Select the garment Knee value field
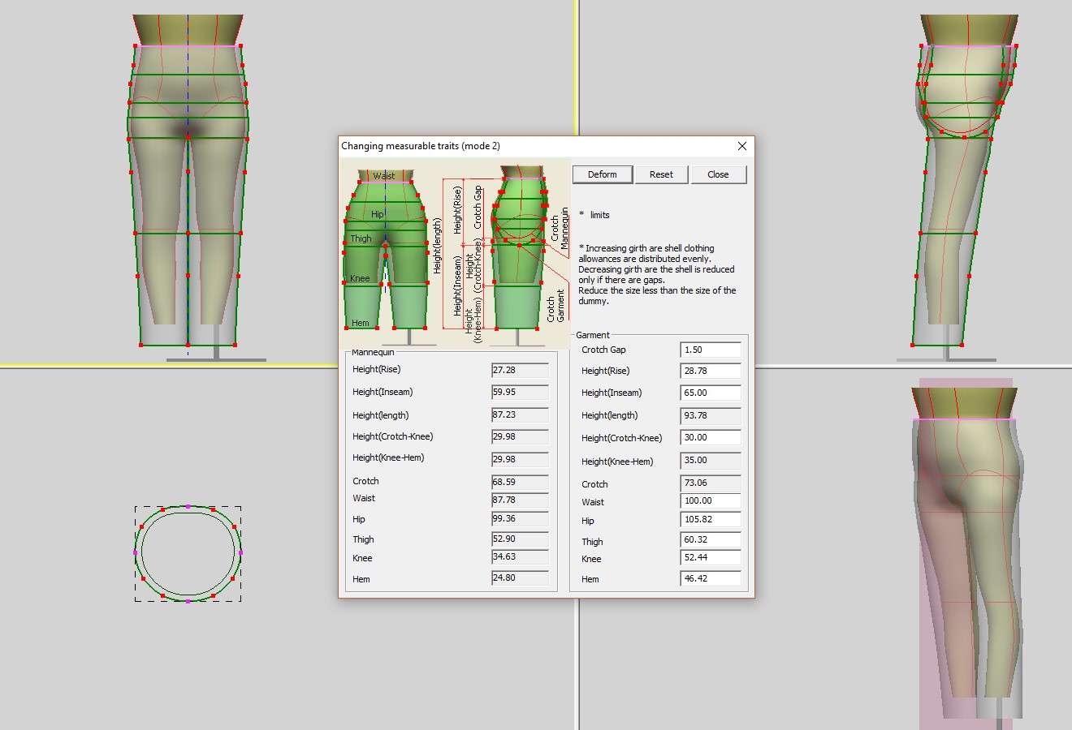The height and width of the screenshot is (730, 1072). [710, 559]
